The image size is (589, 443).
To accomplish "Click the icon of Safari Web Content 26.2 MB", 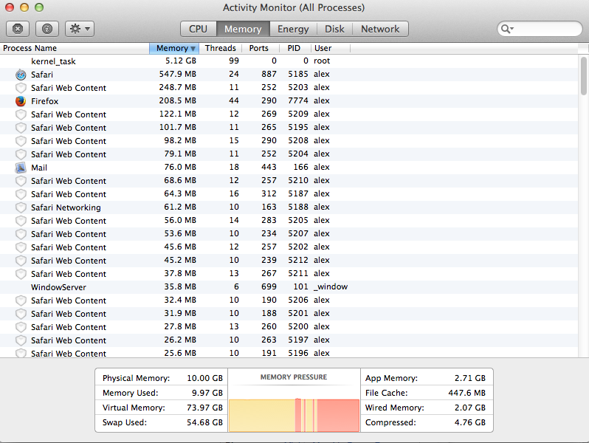I will pyautogui.click(x=21, y=340).
